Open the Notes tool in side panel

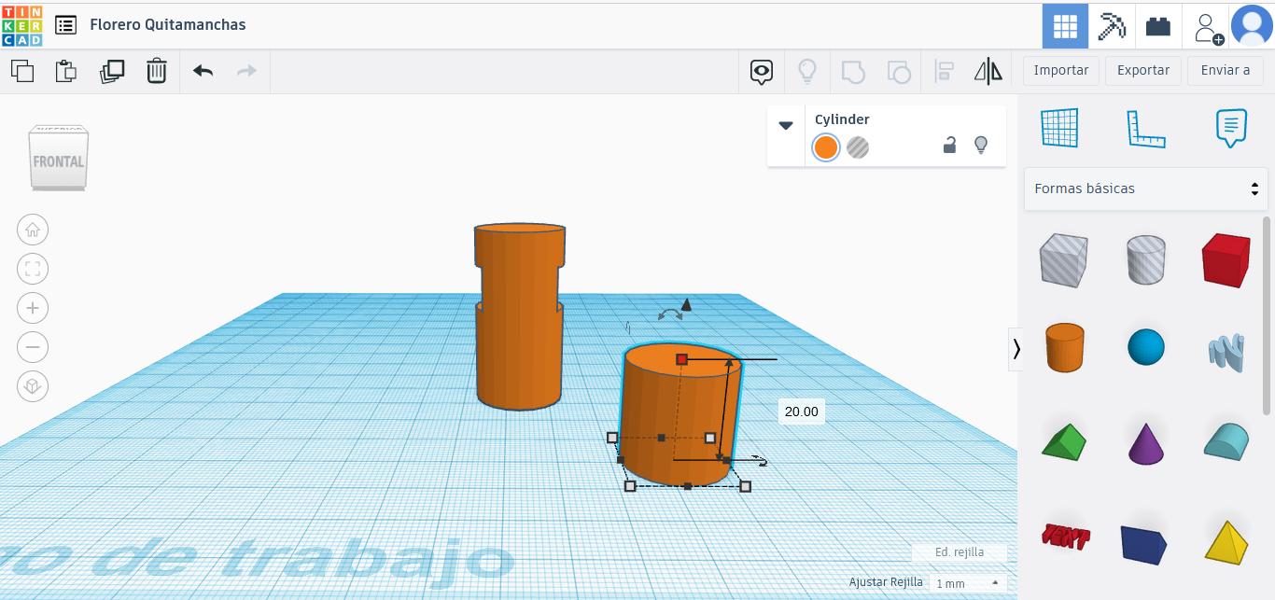(1231, 128)
